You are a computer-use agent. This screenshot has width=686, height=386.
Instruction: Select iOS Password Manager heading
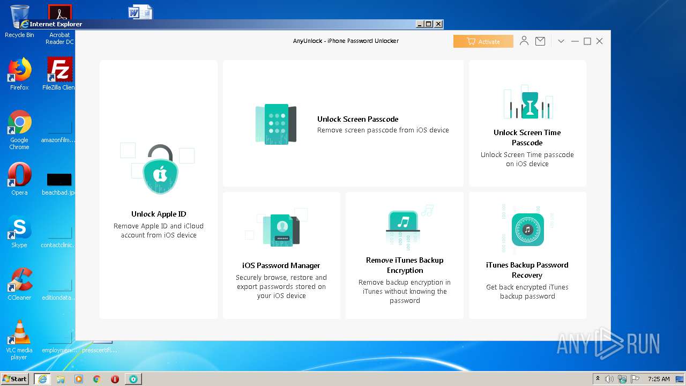[x=281, y=265]
